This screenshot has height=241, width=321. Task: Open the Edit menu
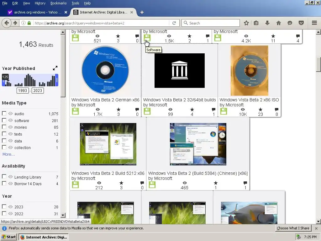(15, 3)
